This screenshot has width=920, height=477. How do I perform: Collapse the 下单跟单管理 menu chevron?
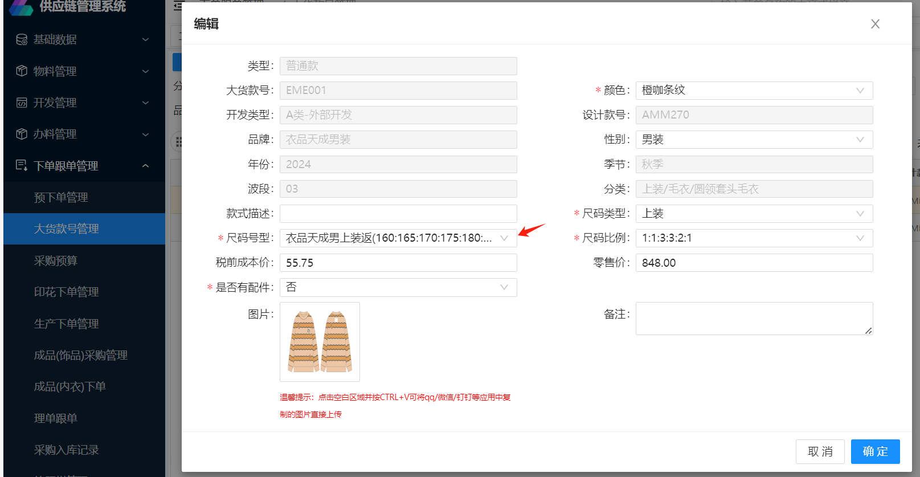point(145,166)
